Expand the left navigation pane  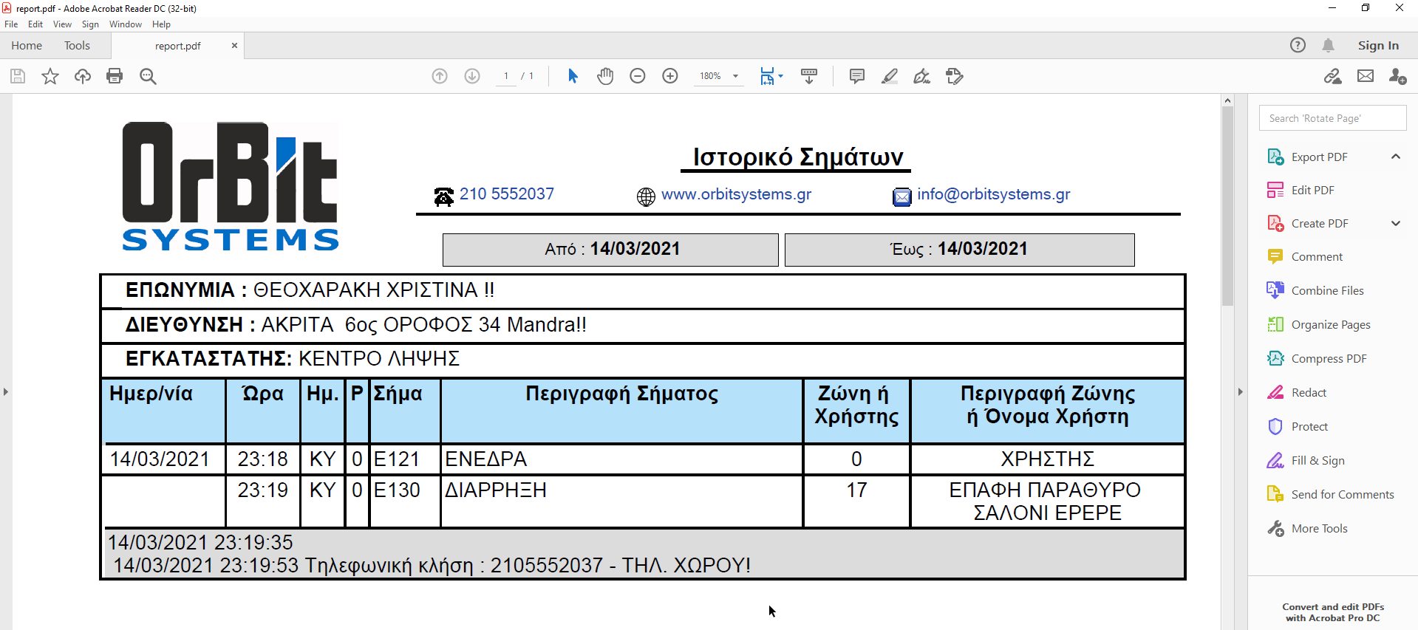coord(6,391)
